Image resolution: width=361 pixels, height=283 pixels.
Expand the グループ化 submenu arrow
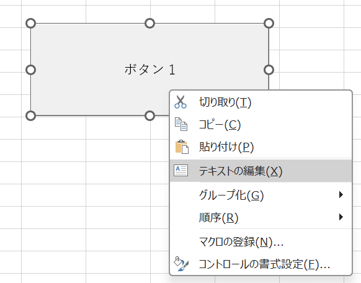(x=341, y=195)
